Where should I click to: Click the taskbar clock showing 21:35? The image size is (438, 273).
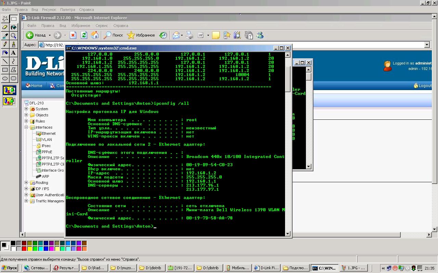coord(429,268)
